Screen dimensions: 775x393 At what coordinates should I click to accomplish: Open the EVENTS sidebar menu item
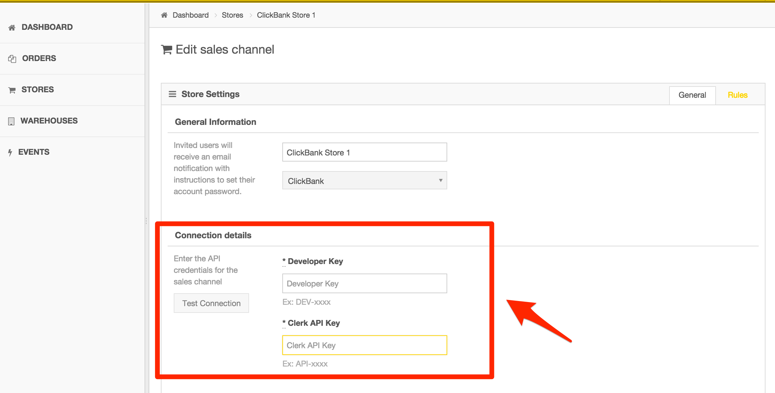pyautogui.click(x=72, y=152)
